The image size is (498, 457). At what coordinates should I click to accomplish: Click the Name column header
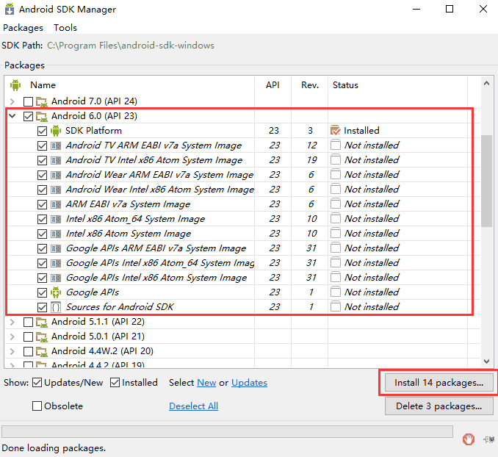click(x=43, y=85)
